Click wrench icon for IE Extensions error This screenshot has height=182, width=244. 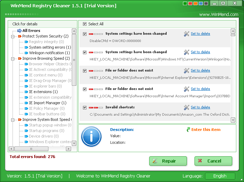186,71
